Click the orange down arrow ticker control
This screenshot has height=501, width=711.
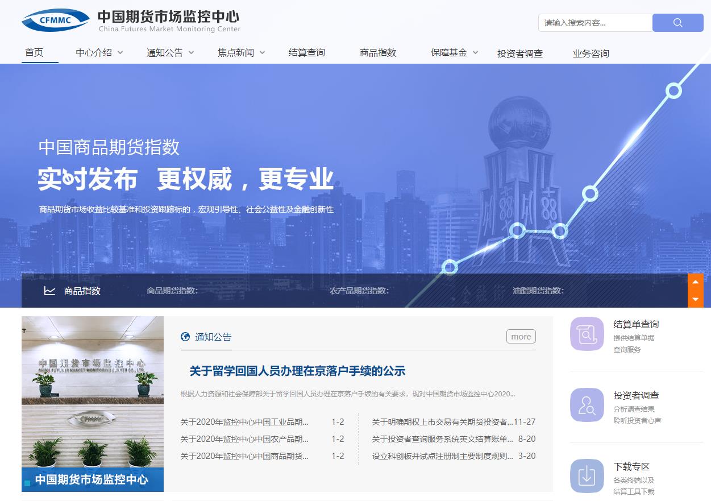696,299
